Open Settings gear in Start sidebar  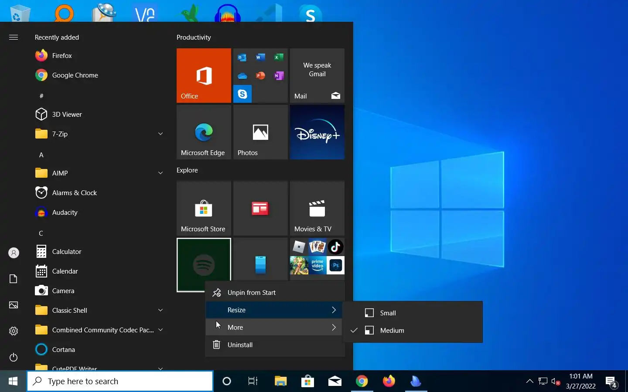[x=14, y=331]
